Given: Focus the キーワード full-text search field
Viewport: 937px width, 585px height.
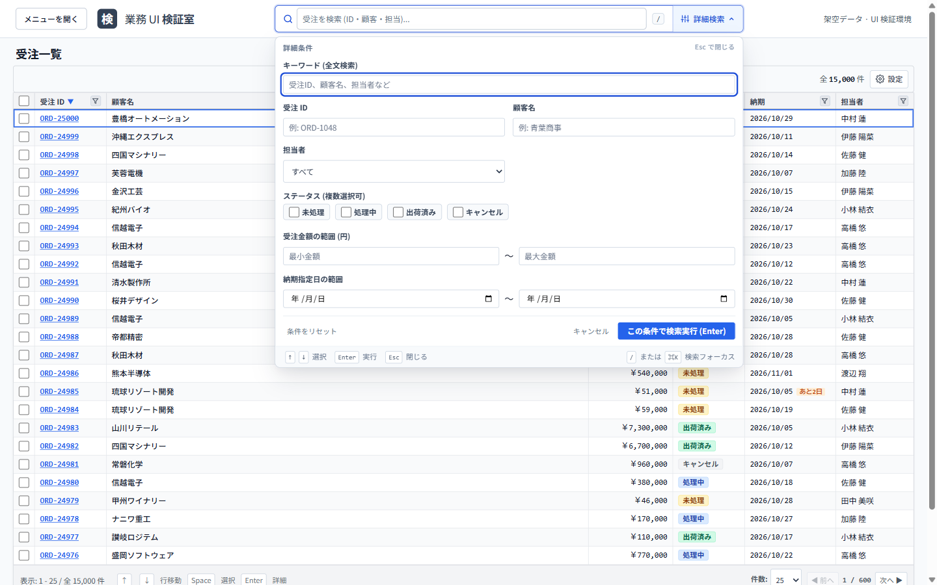Looking at the screenshot, I should [x=509, y=84].
